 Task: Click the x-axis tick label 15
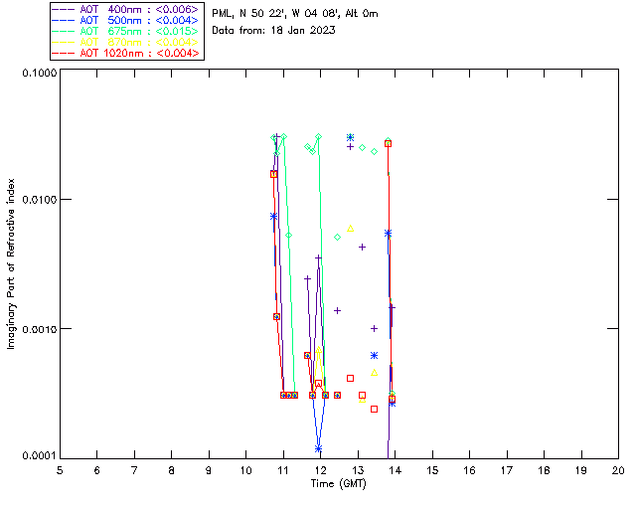click(x=432, y=471)
